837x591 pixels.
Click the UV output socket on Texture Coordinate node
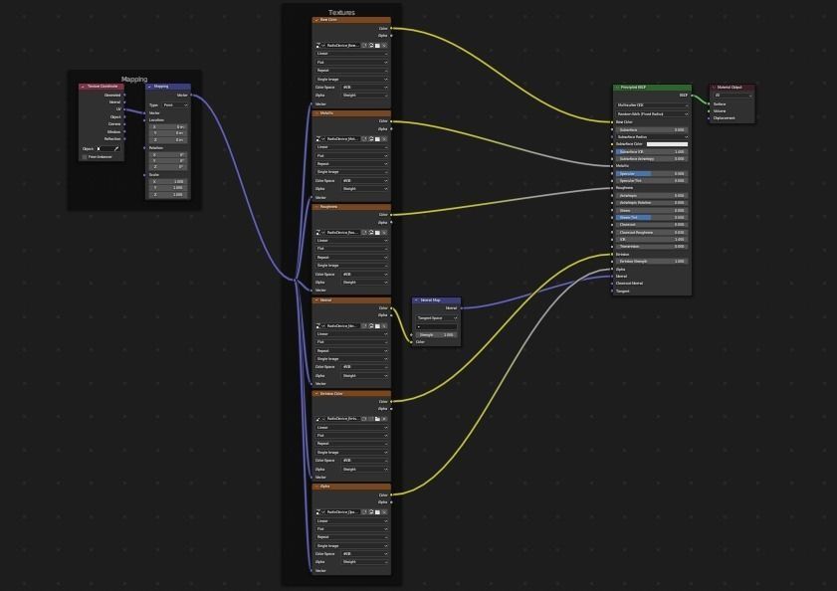(124, 109)
